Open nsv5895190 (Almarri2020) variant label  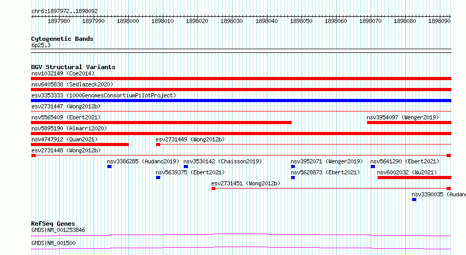(69, 128)
